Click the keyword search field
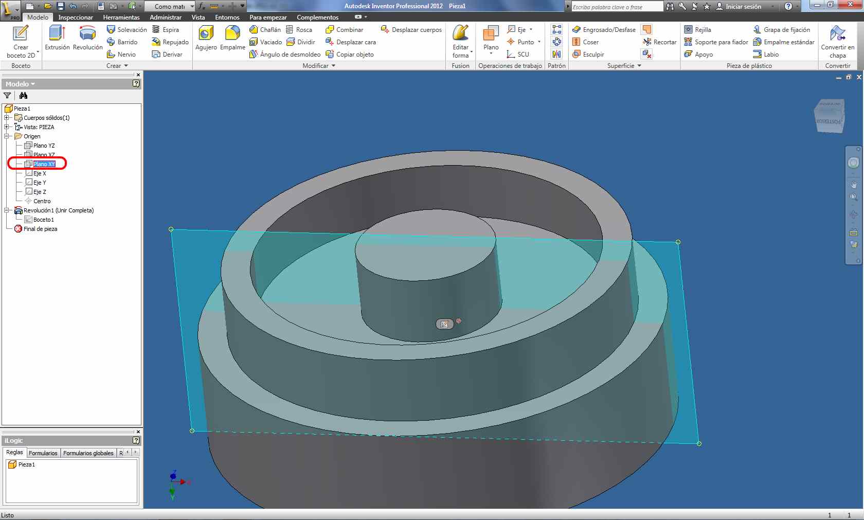 [617, 7]
